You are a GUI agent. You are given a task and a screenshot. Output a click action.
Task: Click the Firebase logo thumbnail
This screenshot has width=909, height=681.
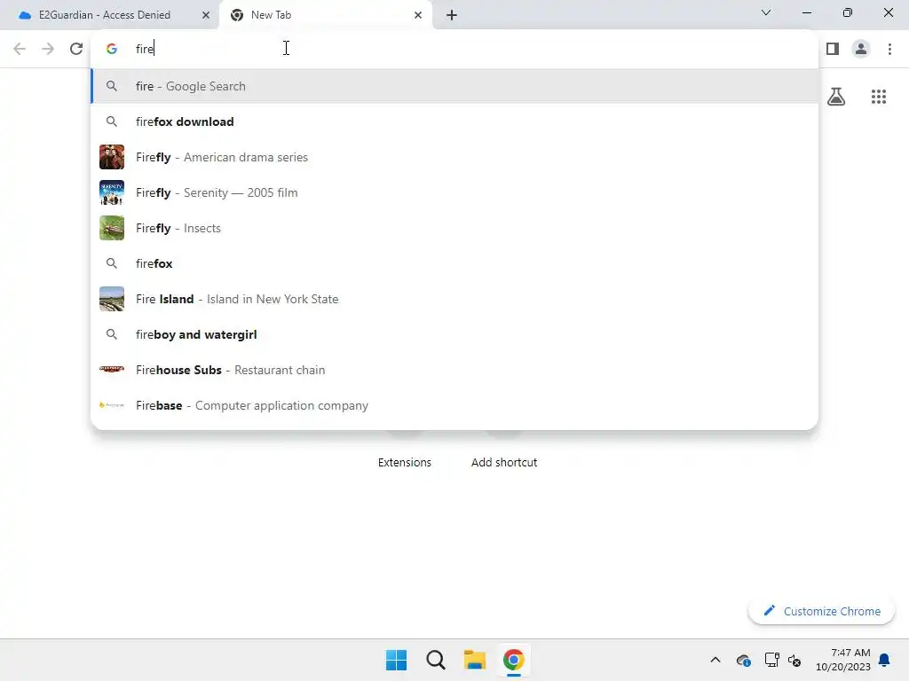click(112, 405)
